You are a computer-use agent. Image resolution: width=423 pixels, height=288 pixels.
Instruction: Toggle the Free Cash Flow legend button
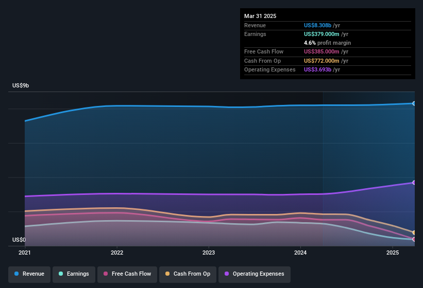pyautogui.click(x=127, y=274)
